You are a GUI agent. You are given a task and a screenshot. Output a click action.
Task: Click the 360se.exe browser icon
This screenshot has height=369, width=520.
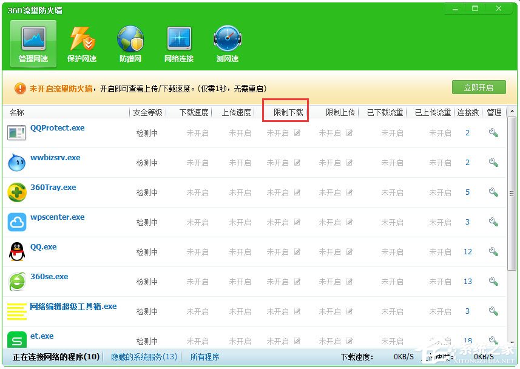click(16, 282)
